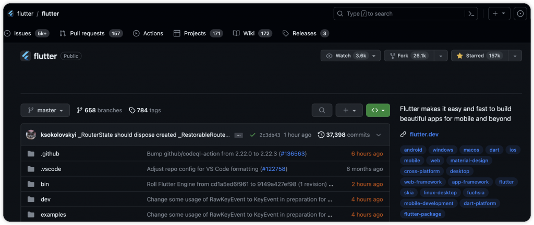Open the dev folder icon

[x=31, y=200]
